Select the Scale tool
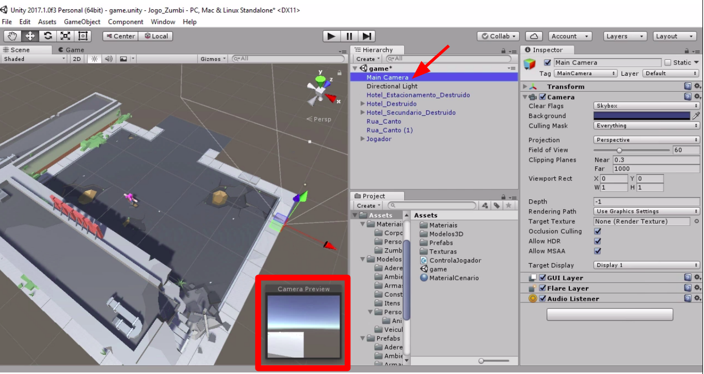The width and height of the screenshot is (704, 374). pos(65,36)
